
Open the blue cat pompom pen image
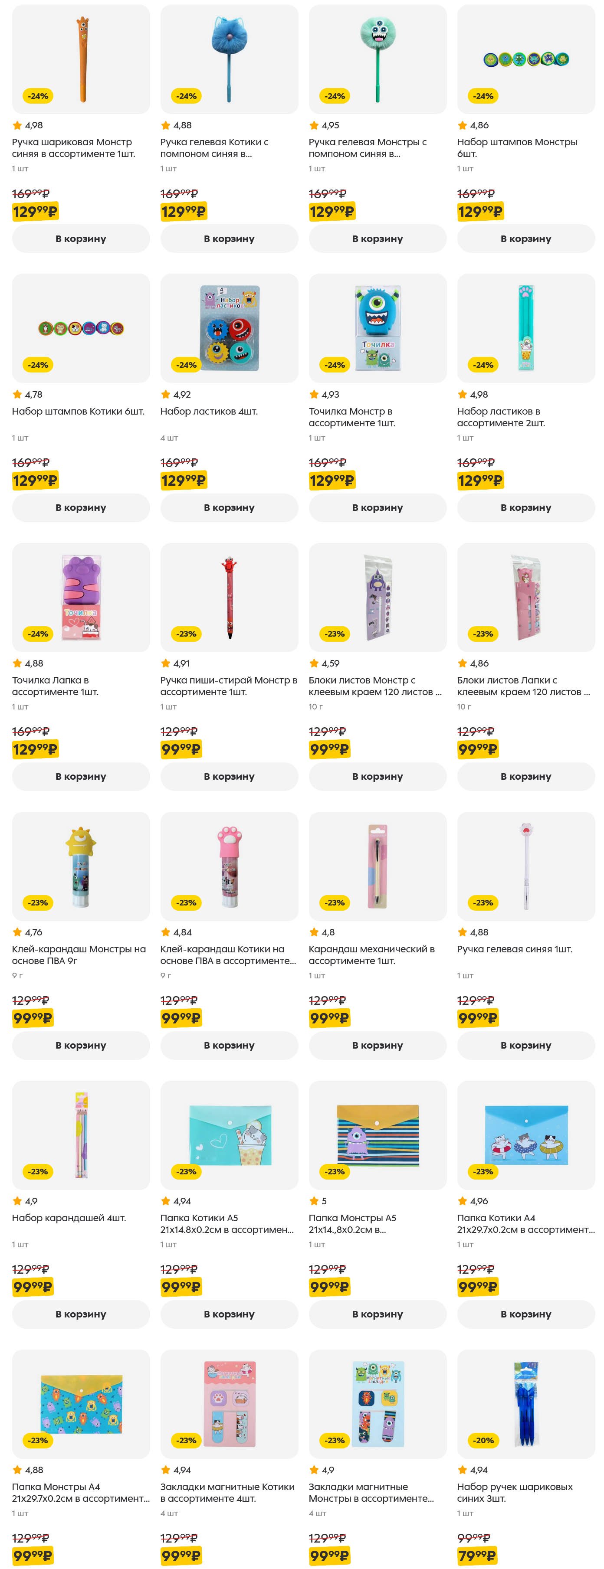[229, 59]
